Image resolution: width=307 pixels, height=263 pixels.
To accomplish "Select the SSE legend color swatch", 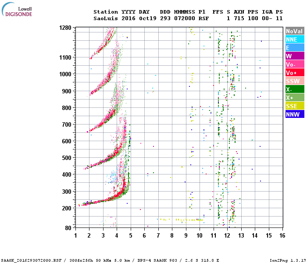I will (x=295, y=106).
